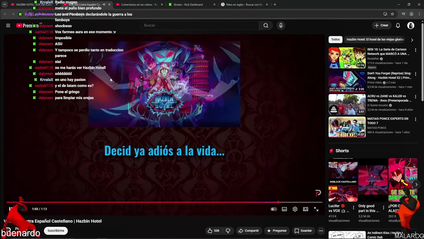The height and width of the screenshot is (239, 424).
Task: Show next filter chips with the arrow
Action: (412, 40)
